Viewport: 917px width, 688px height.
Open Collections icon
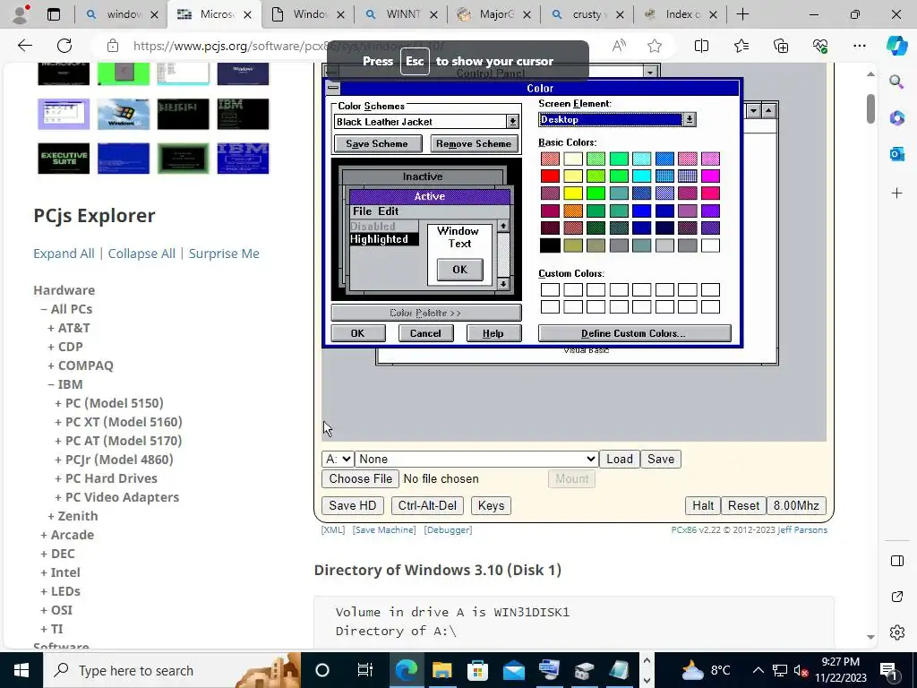click(x=781, y=46)
